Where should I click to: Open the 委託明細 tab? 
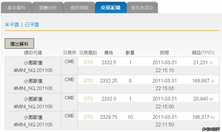(x=79, y=8)
